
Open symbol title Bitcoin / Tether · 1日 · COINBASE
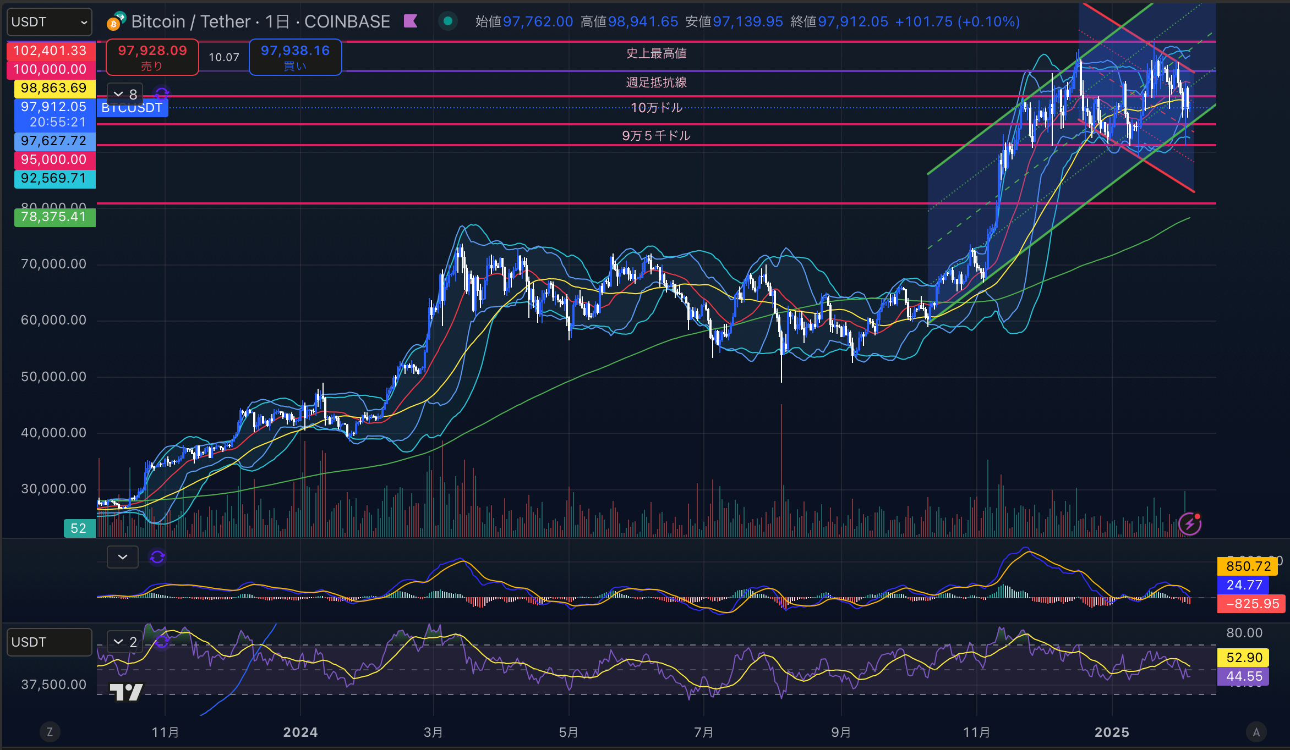[260, 21]
